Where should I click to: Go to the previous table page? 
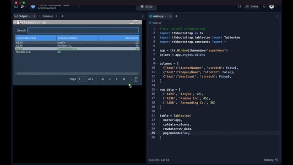coord(110,79)
